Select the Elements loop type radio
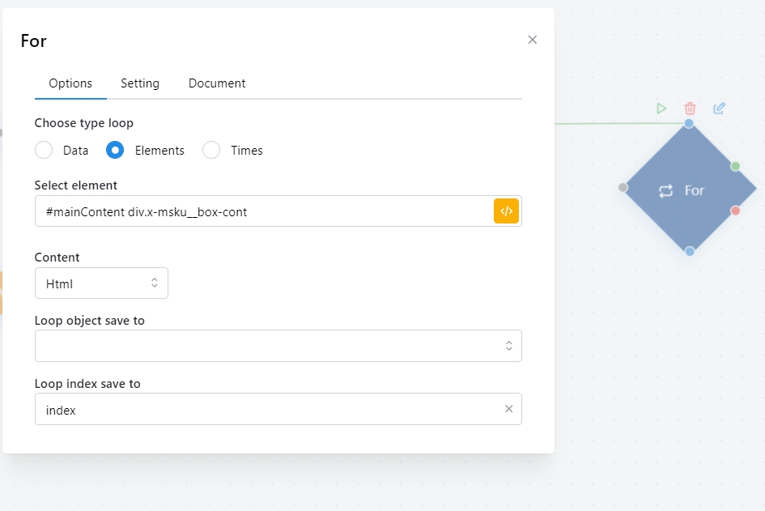765x511 pixels. click(116, 151)
